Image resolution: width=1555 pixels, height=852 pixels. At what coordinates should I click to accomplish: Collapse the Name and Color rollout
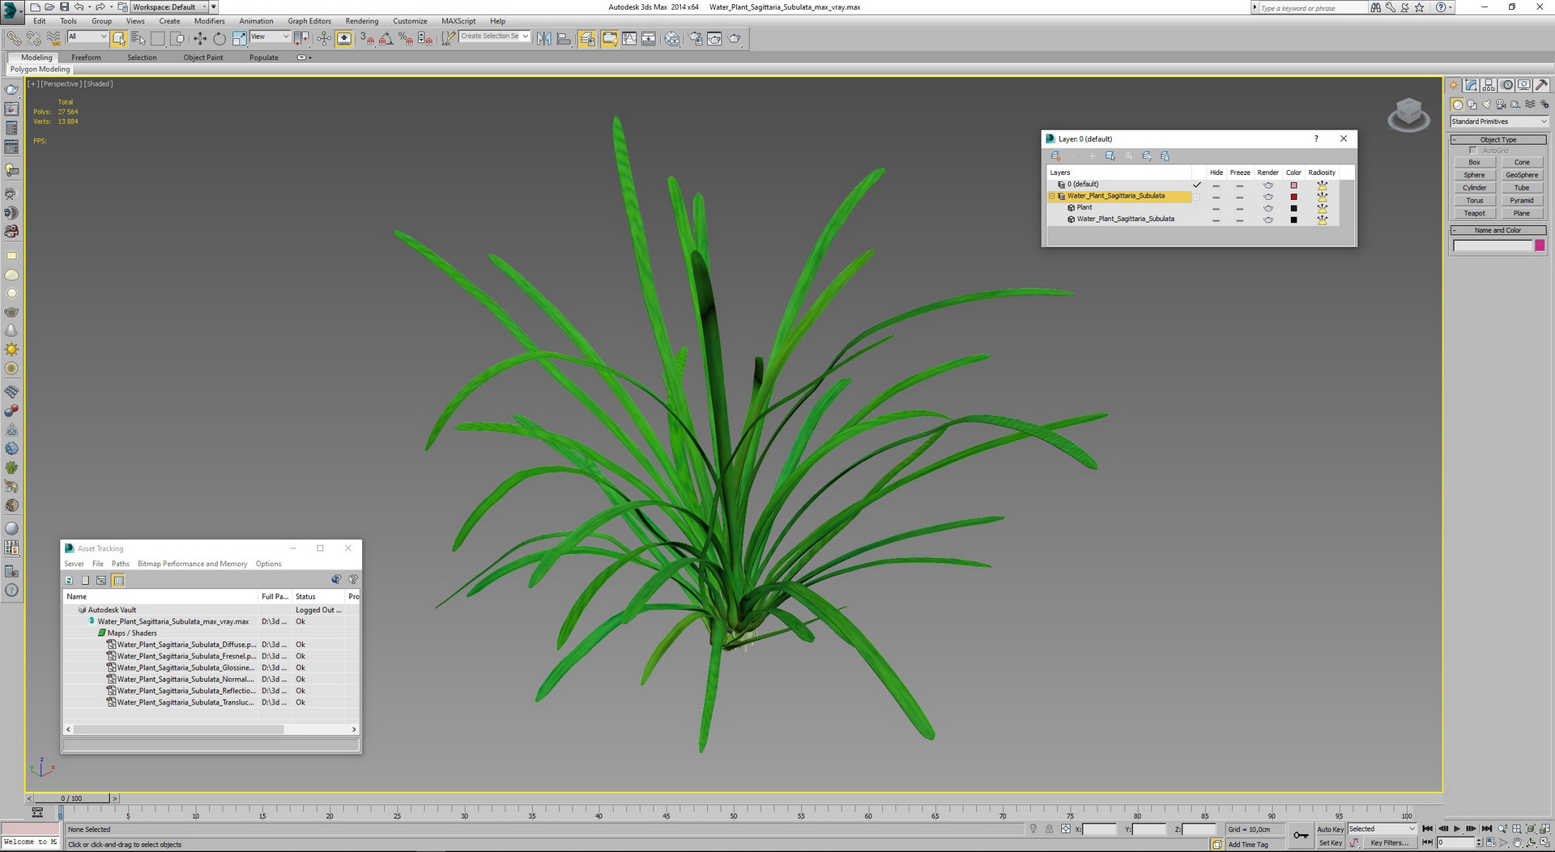tap(1498, 230)
